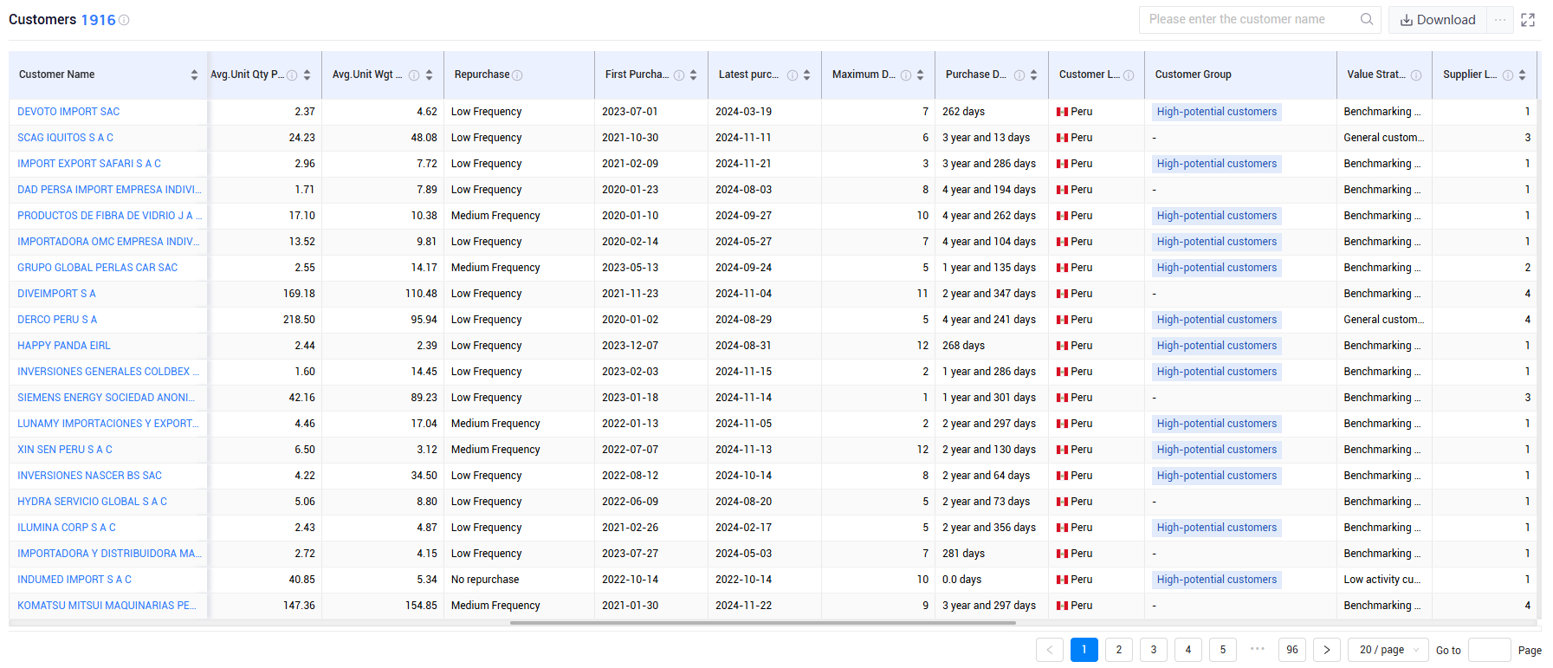Open the 20 / page size dropdown
The width and height of the screenshot is (1553, 668).
(1390, 650)
